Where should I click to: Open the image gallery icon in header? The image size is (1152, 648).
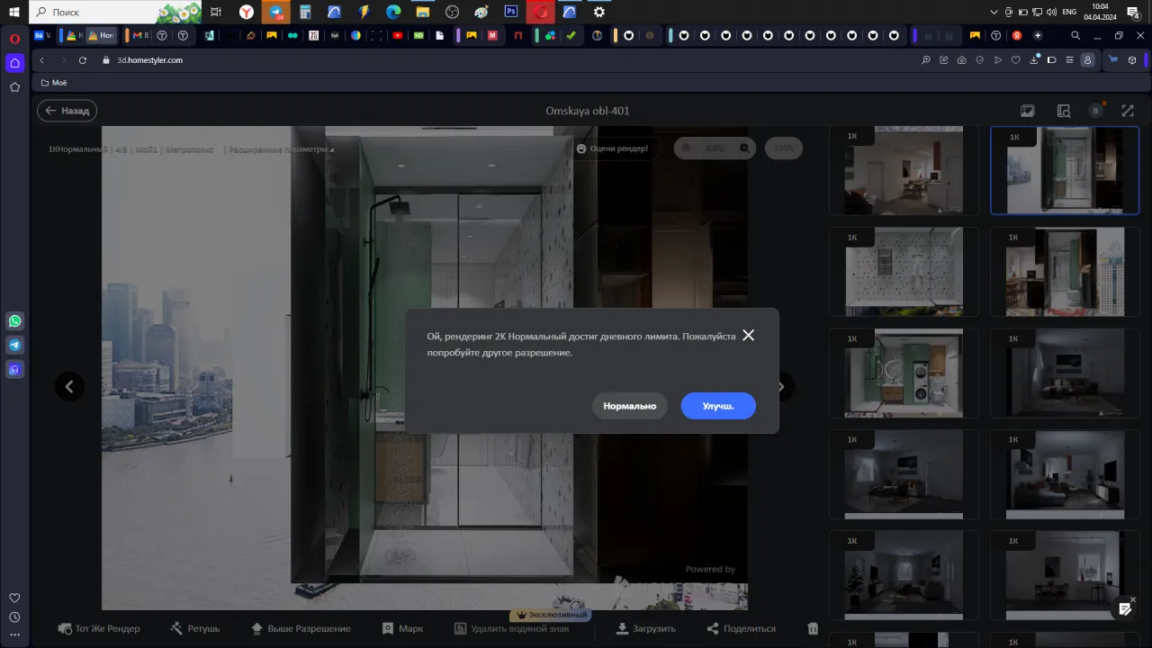tap(1028, 111)
